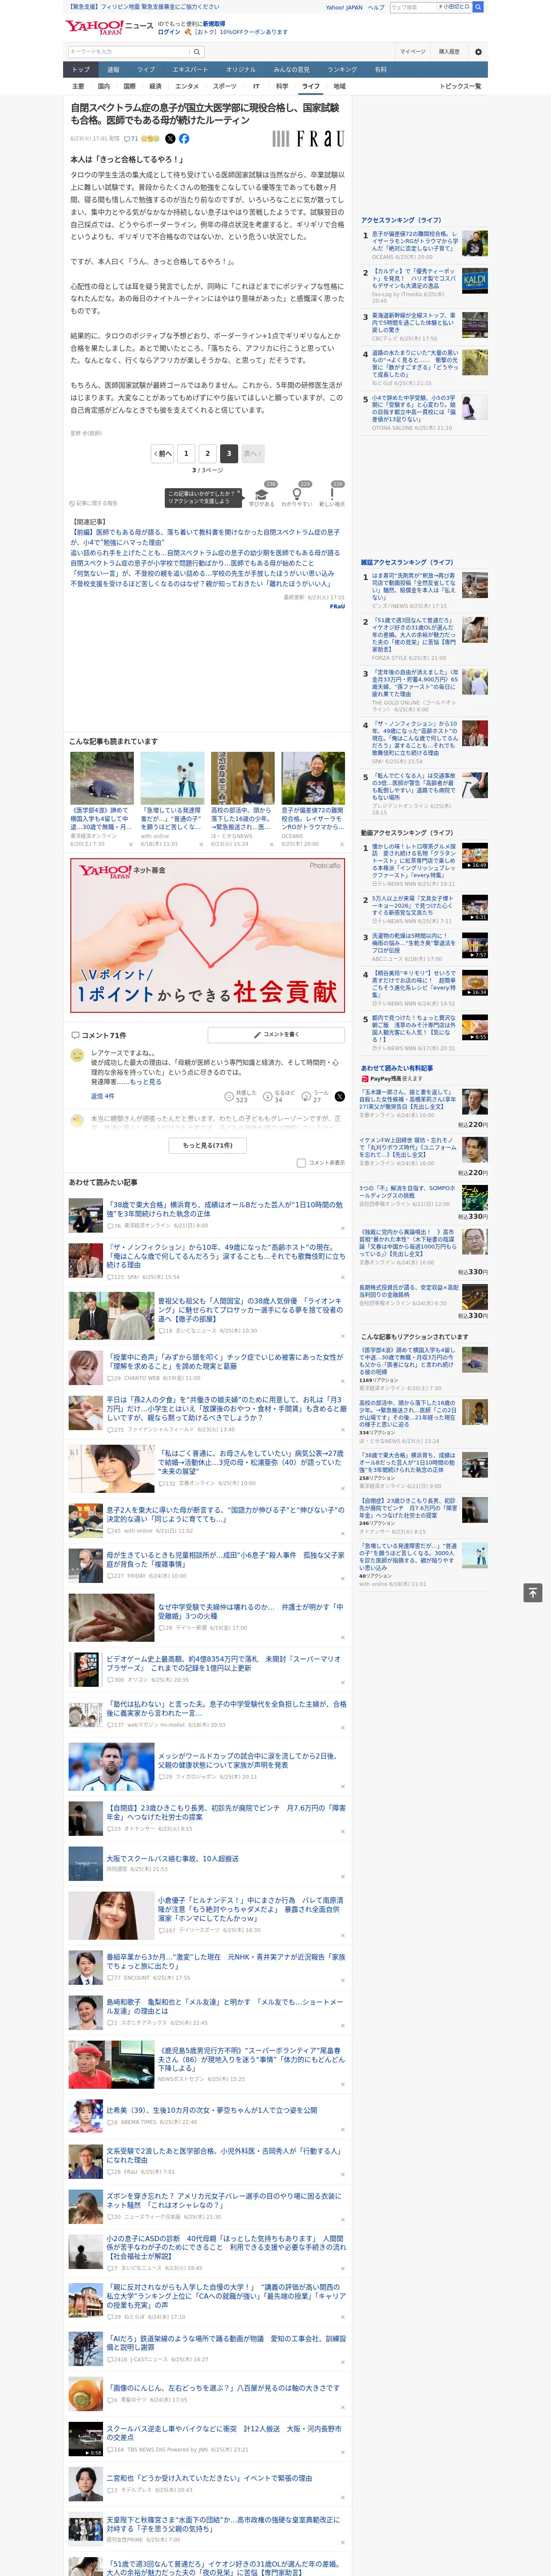Select the 科学 category tab
Screen dimensions: 551x2576
pos(282,86)
